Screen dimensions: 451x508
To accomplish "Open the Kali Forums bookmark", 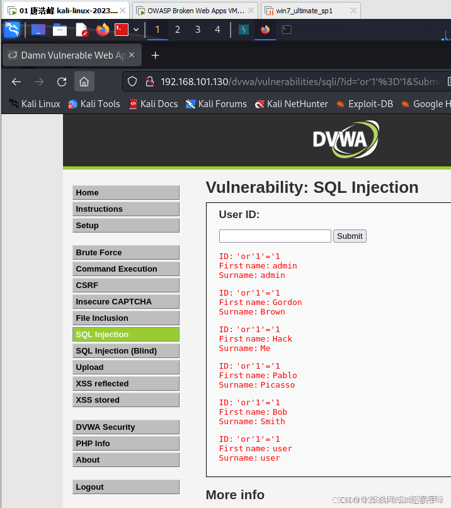I will (216, 104).
